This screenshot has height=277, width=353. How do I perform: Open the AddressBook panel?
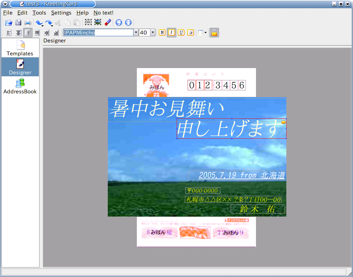coord(20,86)
